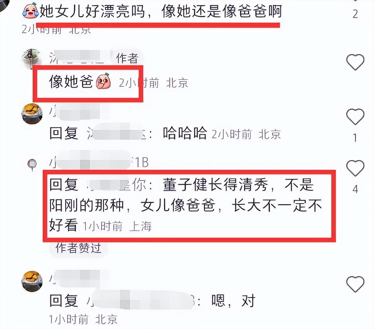The height and width of the screenshot is (329, 374).
Task: Click the like count 1 under heart
Action: (355, 138)
